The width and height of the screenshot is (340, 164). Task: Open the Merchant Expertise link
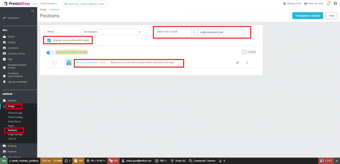click(87, 62)
